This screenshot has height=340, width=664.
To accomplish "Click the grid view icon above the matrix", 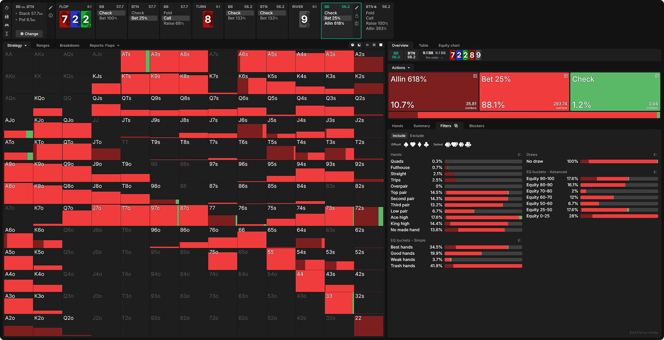I will 374,45.
